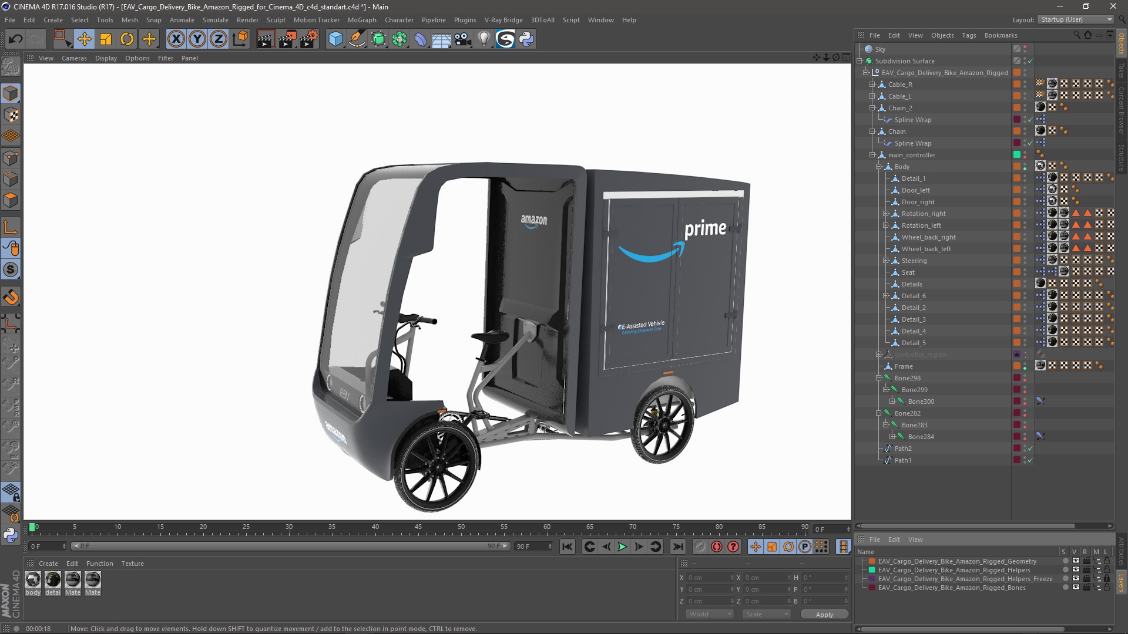Viewport: 1128px width, 634px height.
Task: Expand the Detail_6 tree node
Action: 886,296
